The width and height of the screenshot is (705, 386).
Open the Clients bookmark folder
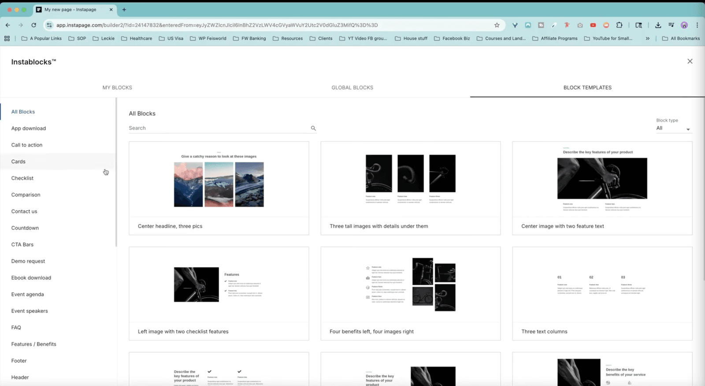pos(321,38)
